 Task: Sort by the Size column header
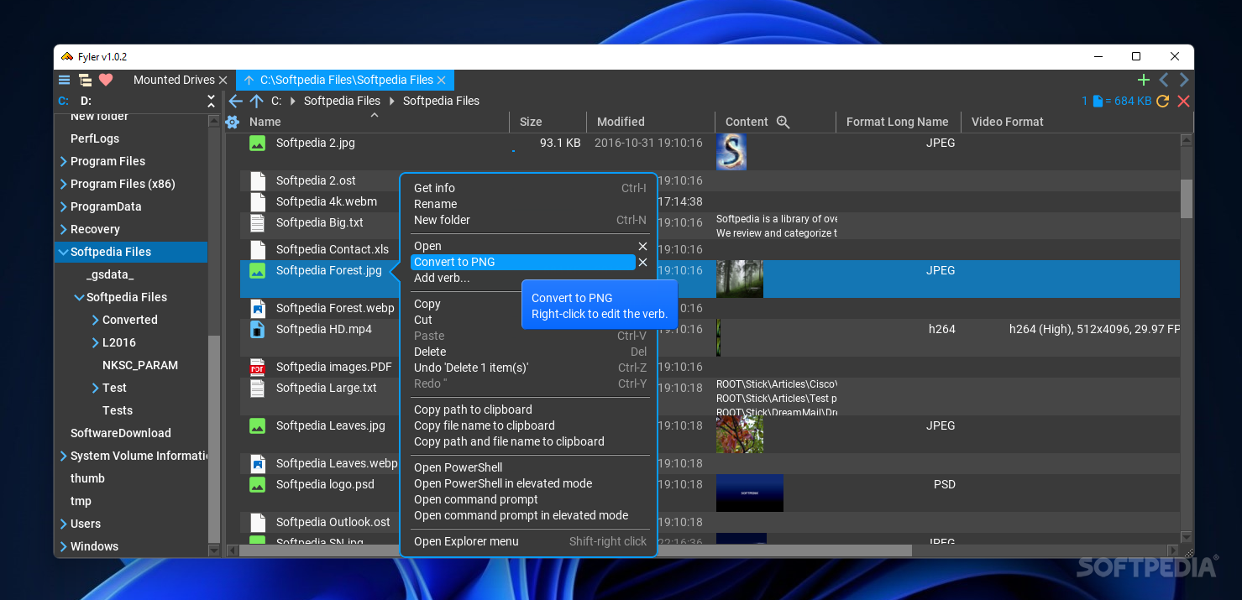[x=531, y=122]
